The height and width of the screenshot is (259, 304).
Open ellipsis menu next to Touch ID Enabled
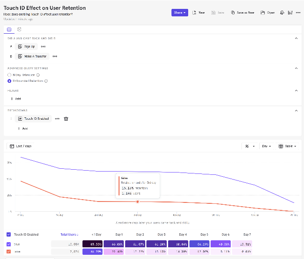[x=57, y=119]
